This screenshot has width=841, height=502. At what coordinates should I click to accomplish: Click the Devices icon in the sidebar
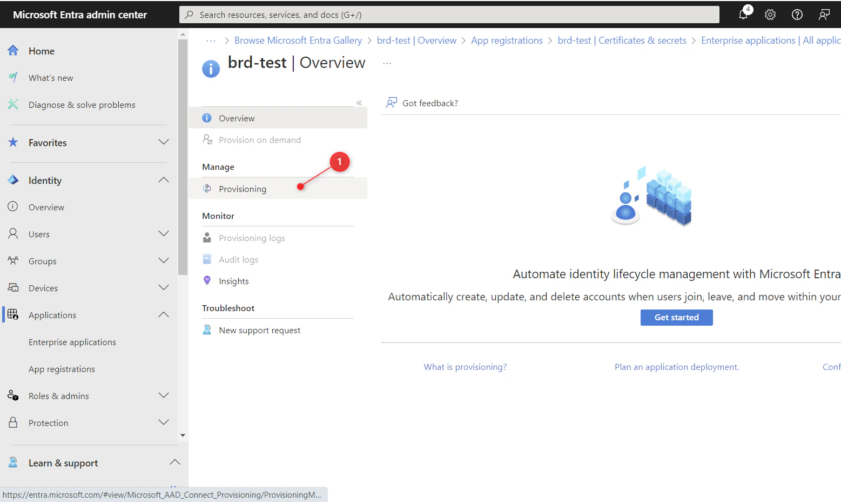[13, 288]
